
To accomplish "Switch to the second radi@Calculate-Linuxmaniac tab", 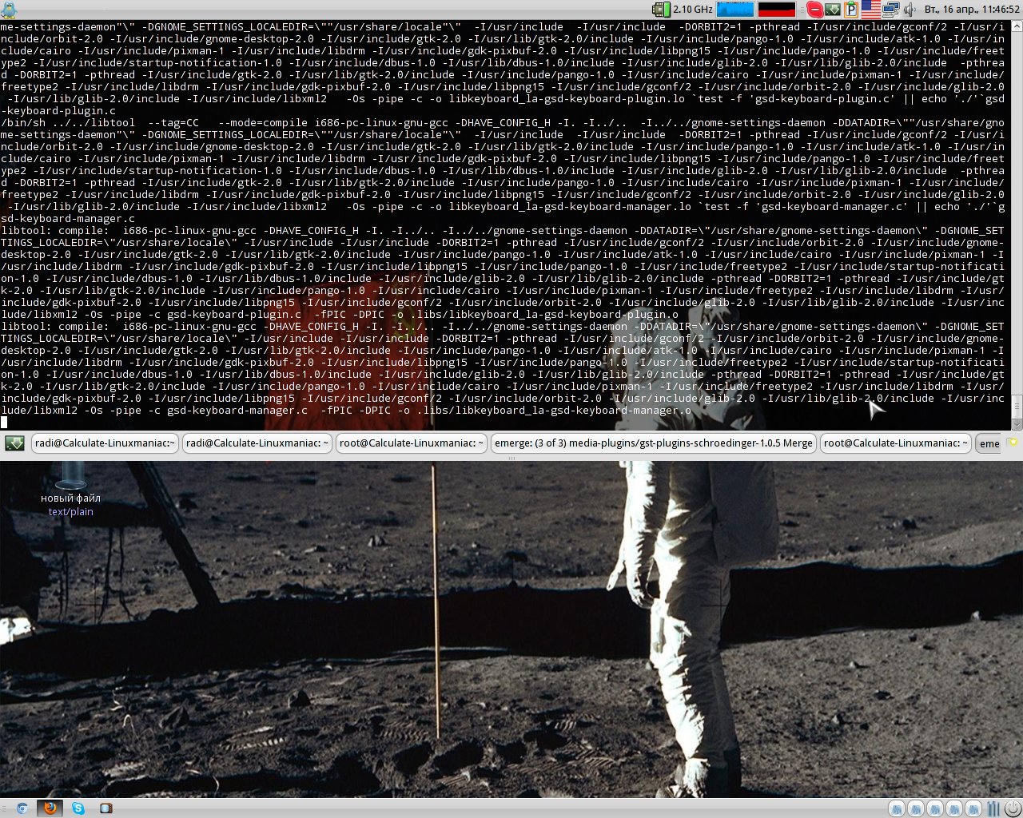I will (257, 443).
